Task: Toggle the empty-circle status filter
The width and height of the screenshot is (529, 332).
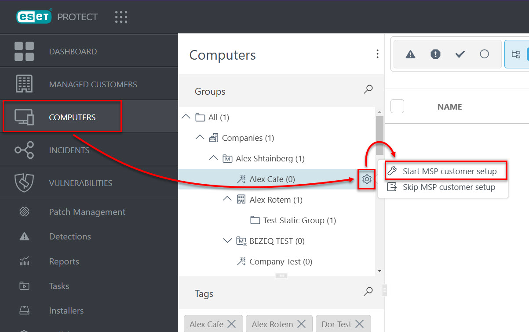Action: 485,54
